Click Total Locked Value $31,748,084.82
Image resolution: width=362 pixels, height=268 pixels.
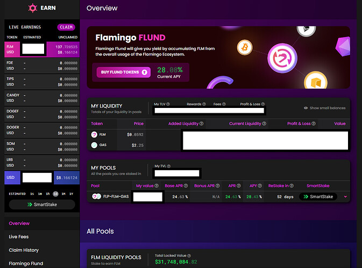pos(176,262)
